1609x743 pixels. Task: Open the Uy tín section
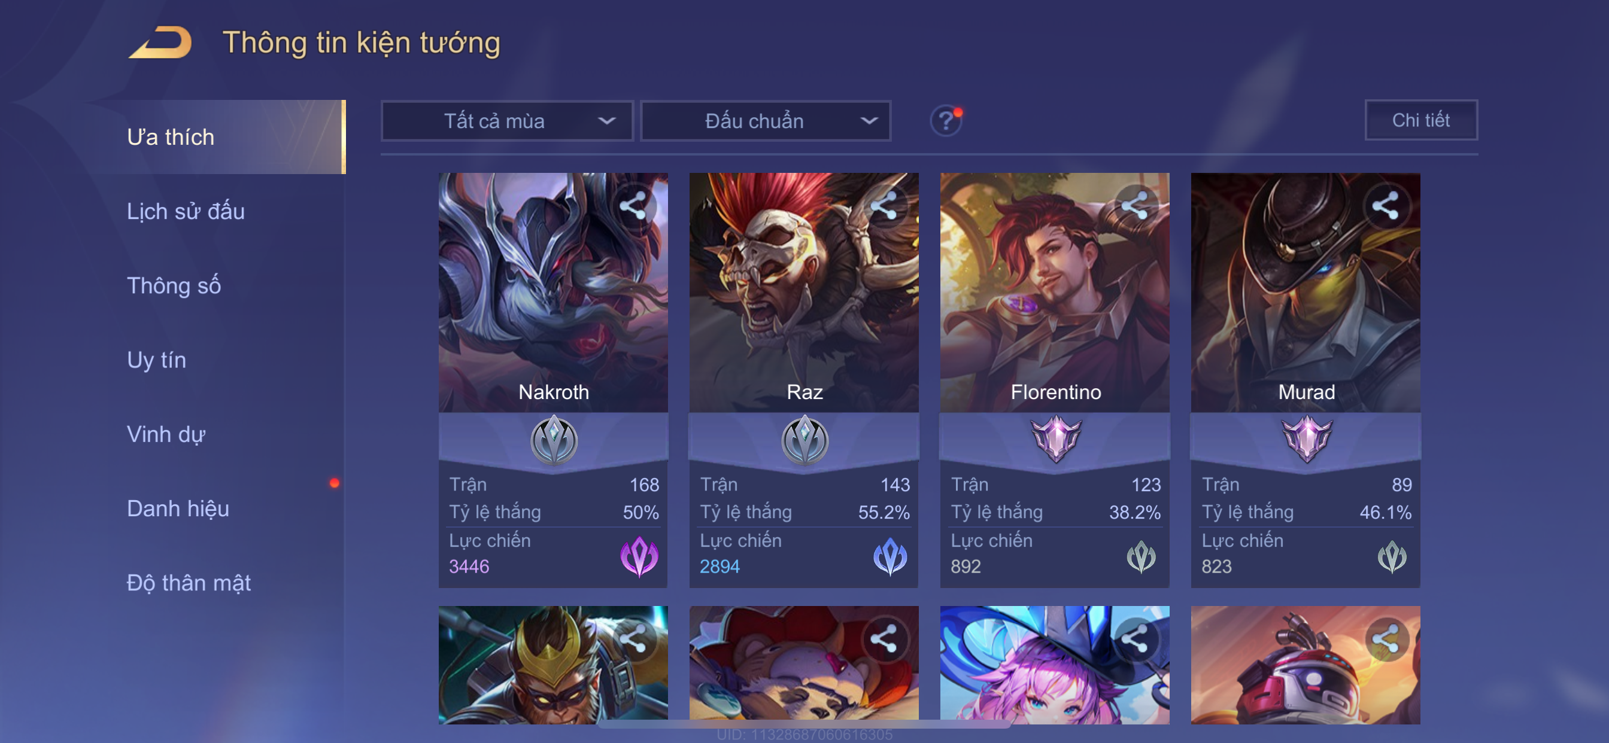pyautogui.click(x=156, y=360)
